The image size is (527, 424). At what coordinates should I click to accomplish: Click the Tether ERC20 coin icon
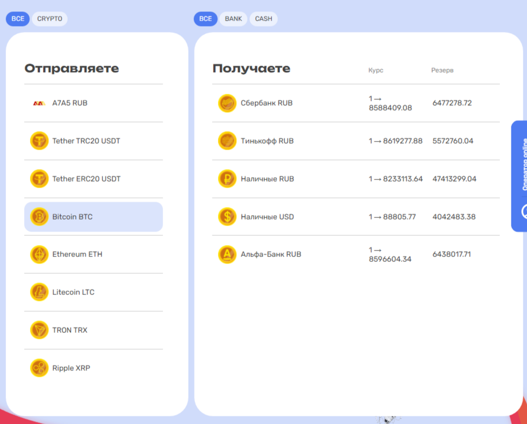pos(40,179)
